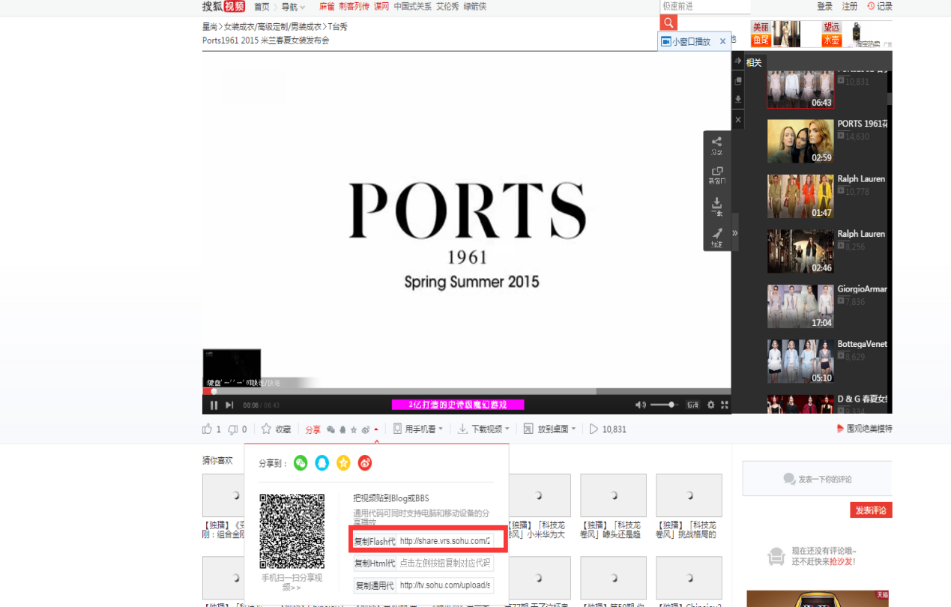Click the stacked windows icon beside the related list
This screenshot has height=607, width=951.
[738, 81]
